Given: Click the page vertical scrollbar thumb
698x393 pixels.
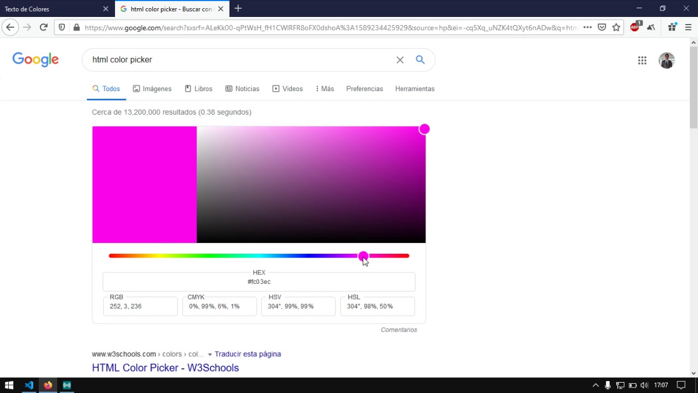Looking at the screenshot, I should click(x=694, y=87).
